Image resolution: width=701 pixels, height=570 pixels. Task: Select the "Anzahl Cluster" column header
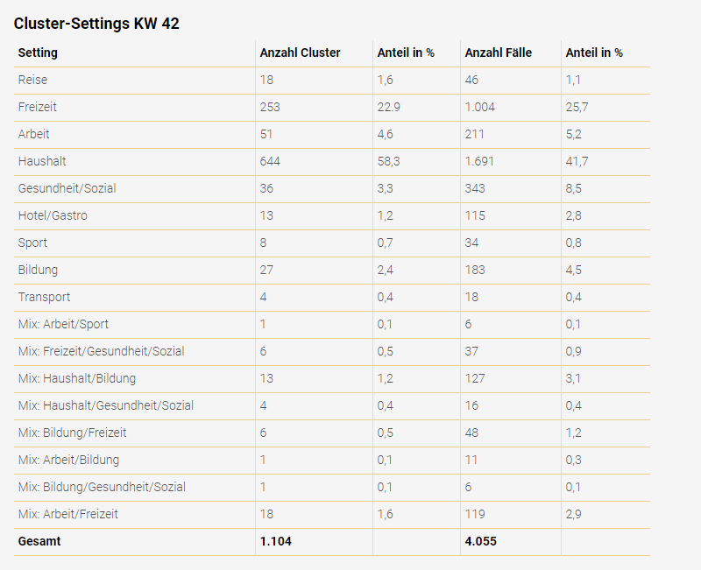click(301, 53)
